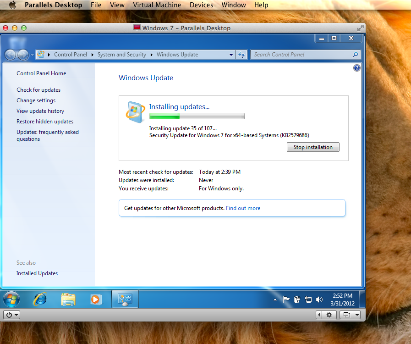The image size is (411, 344).
Task: Select the Control Panel taskbar button
Action: pyautogui.click(x=125, y=299)
